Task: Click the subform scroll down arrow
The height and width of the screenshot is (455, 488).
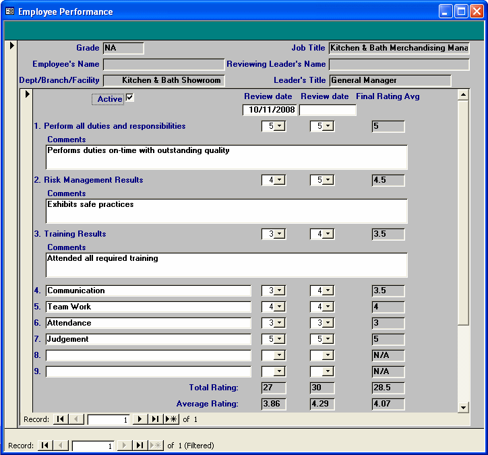Action: coord(464,407)
